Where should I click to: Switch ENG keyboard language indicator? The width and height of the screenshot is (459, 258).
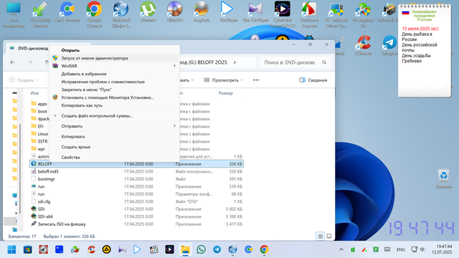click(x=400, y=249)
